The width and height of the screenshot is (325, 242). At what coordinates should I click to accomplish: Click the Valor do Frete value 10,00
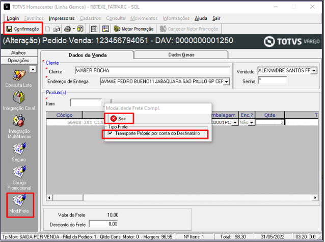point(113,215)
